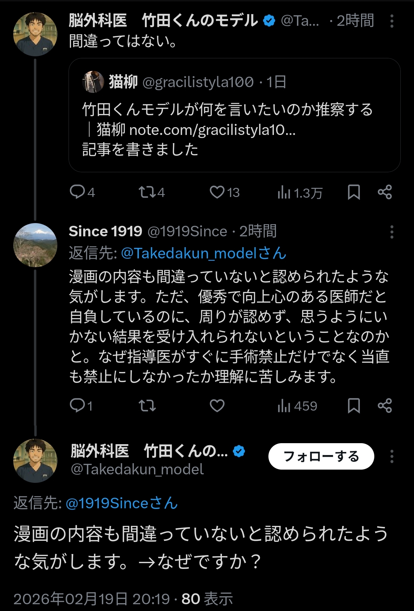The image size is (414, 611).
Task: Retweet the first tweet with 4 reposts
Action: [147, 192]
